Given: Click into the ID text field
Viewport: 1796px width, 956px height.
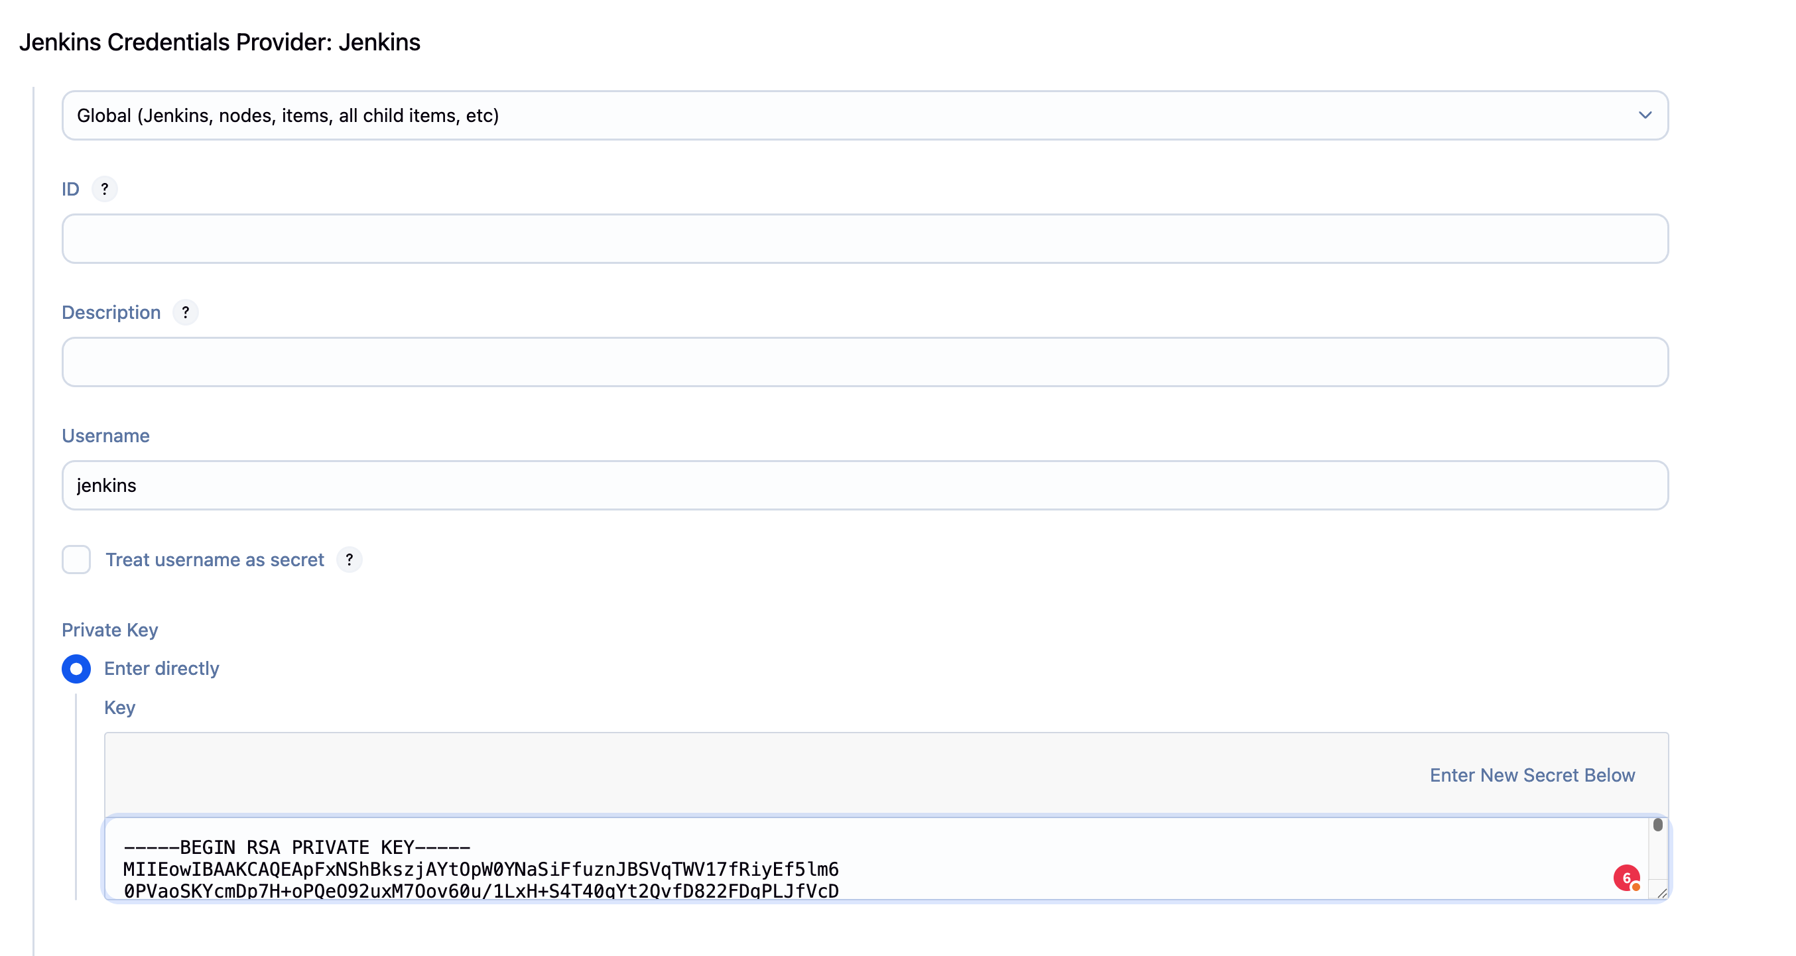Looking at the screenshot, I should (x=865, y=239).
